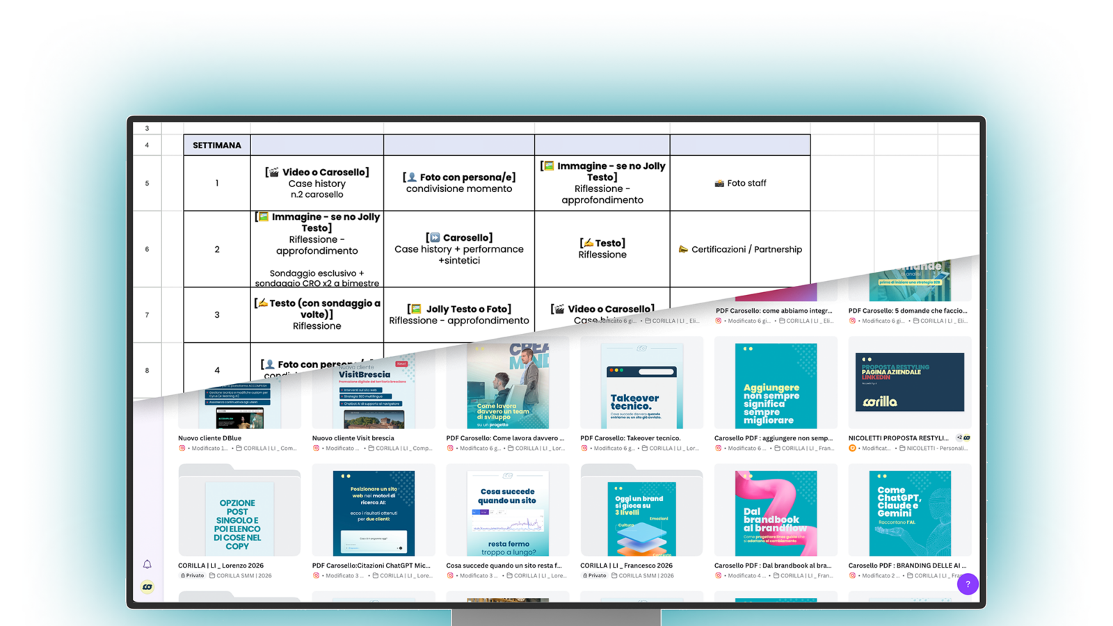Click the Instagram icon under Nuovo cliente DBlue

point(182,449)
